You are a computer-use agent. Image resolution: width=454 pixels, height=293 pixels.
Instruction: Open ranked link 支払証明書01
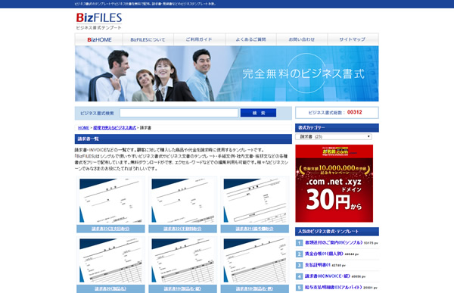318,265
